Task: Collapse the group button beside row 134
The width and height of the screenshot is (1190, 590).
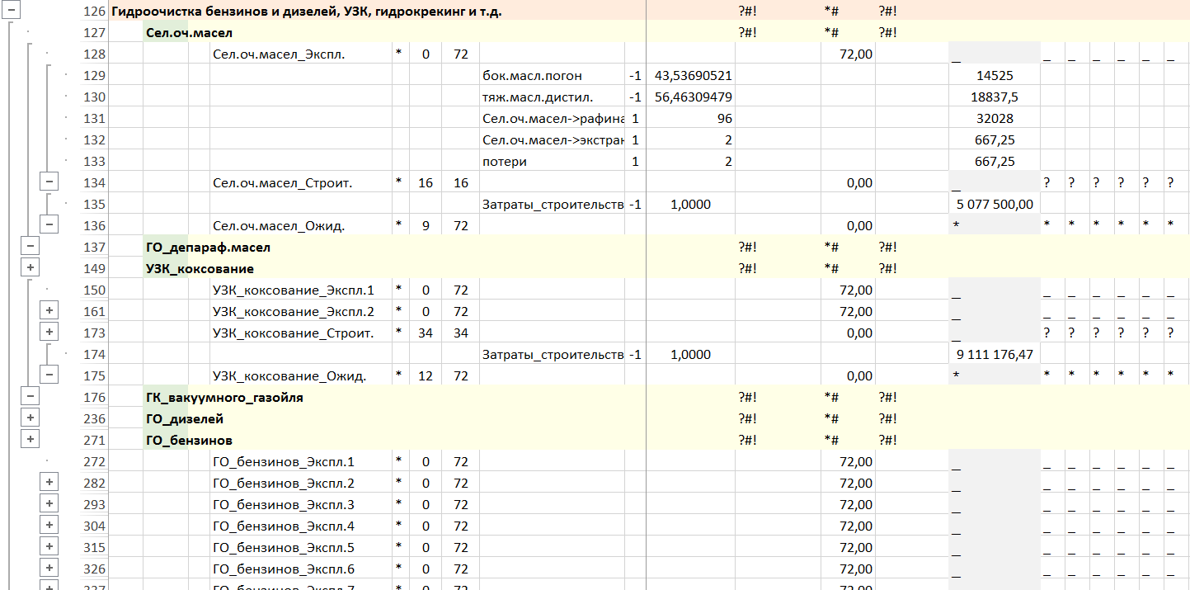Action: [49, 182]
